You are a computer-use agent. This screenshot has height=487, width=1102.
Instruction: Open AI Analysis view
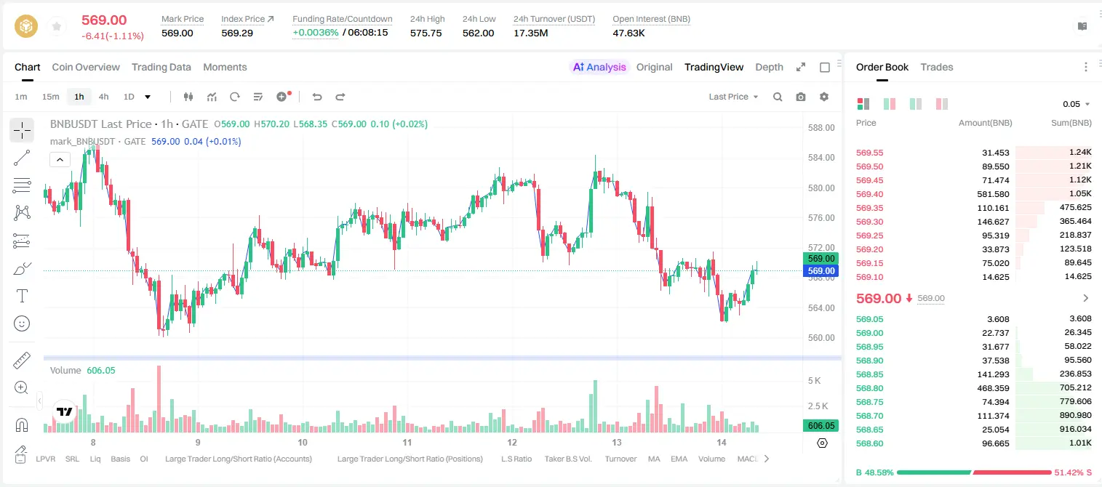pos(599,67)
